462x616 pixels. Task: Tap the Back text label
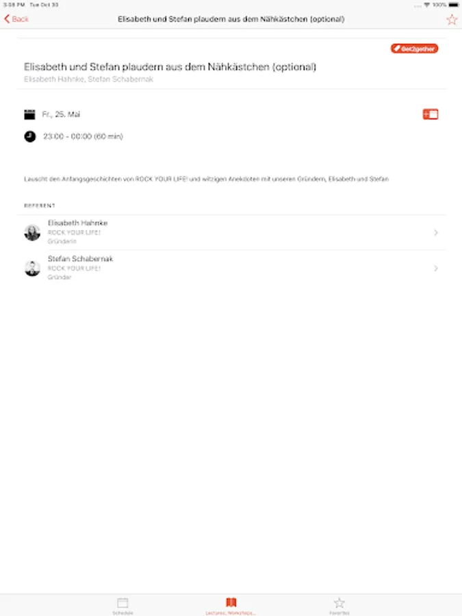pyautogui.click(x=20, y=19)
